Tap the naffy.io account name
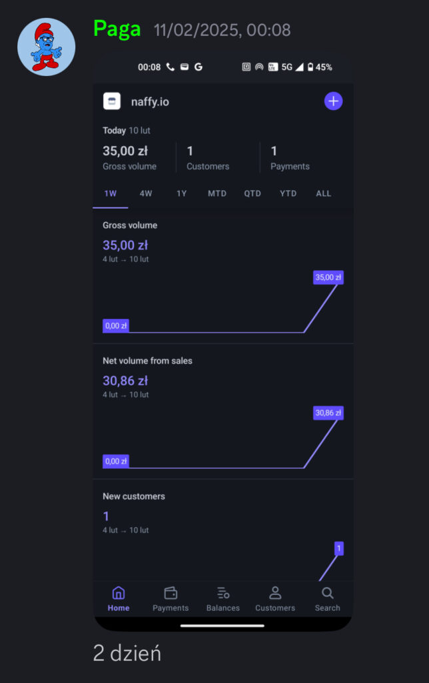 point(150,101)
